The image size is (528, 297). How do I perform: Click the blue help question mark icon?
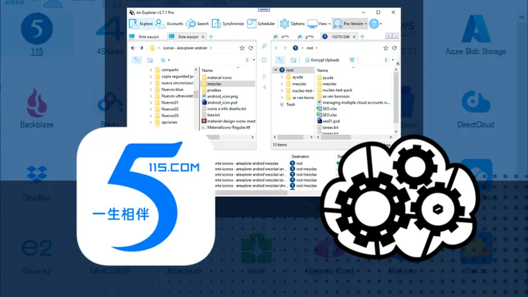tap(374, 24)
